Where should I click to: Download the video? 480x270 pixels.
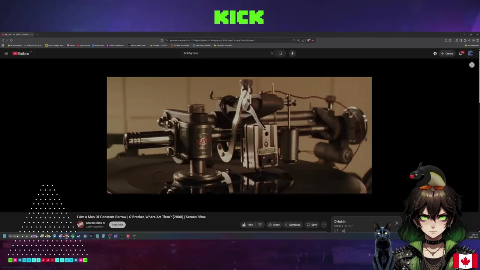pyautogui.click(x=292, y=225)
